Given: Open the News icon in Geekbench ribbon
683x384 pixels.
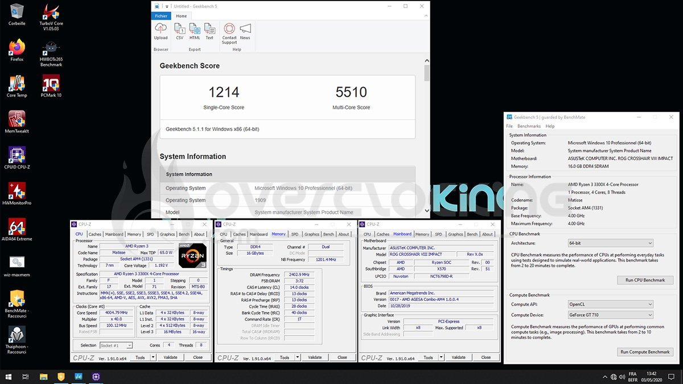Looking at the screenshot, I should 245,31.
